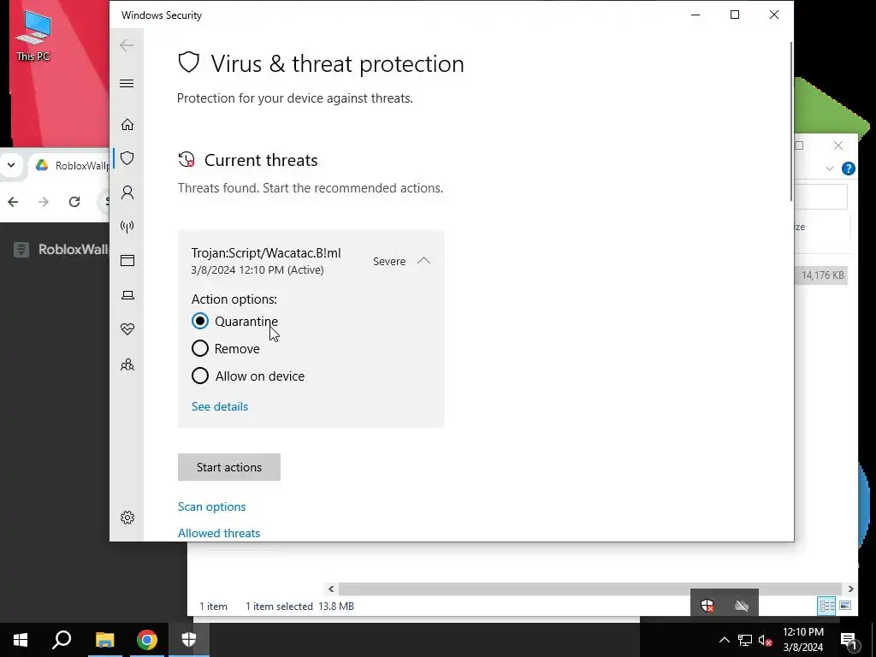
Task: Select Allow on device option
Action: [x=200, y=376]
